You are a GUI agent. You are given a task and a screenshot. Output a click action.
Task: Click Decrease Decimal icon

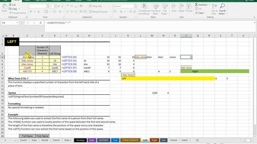pos(135,12)
